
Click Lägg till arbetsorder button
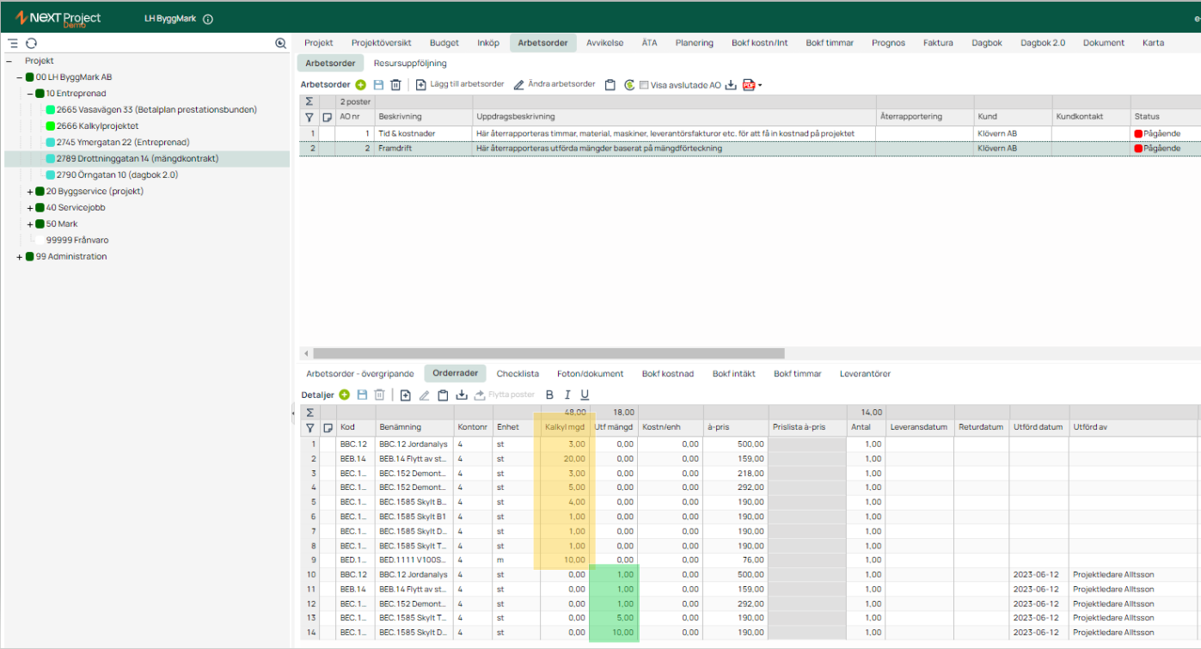coord(460,85)
